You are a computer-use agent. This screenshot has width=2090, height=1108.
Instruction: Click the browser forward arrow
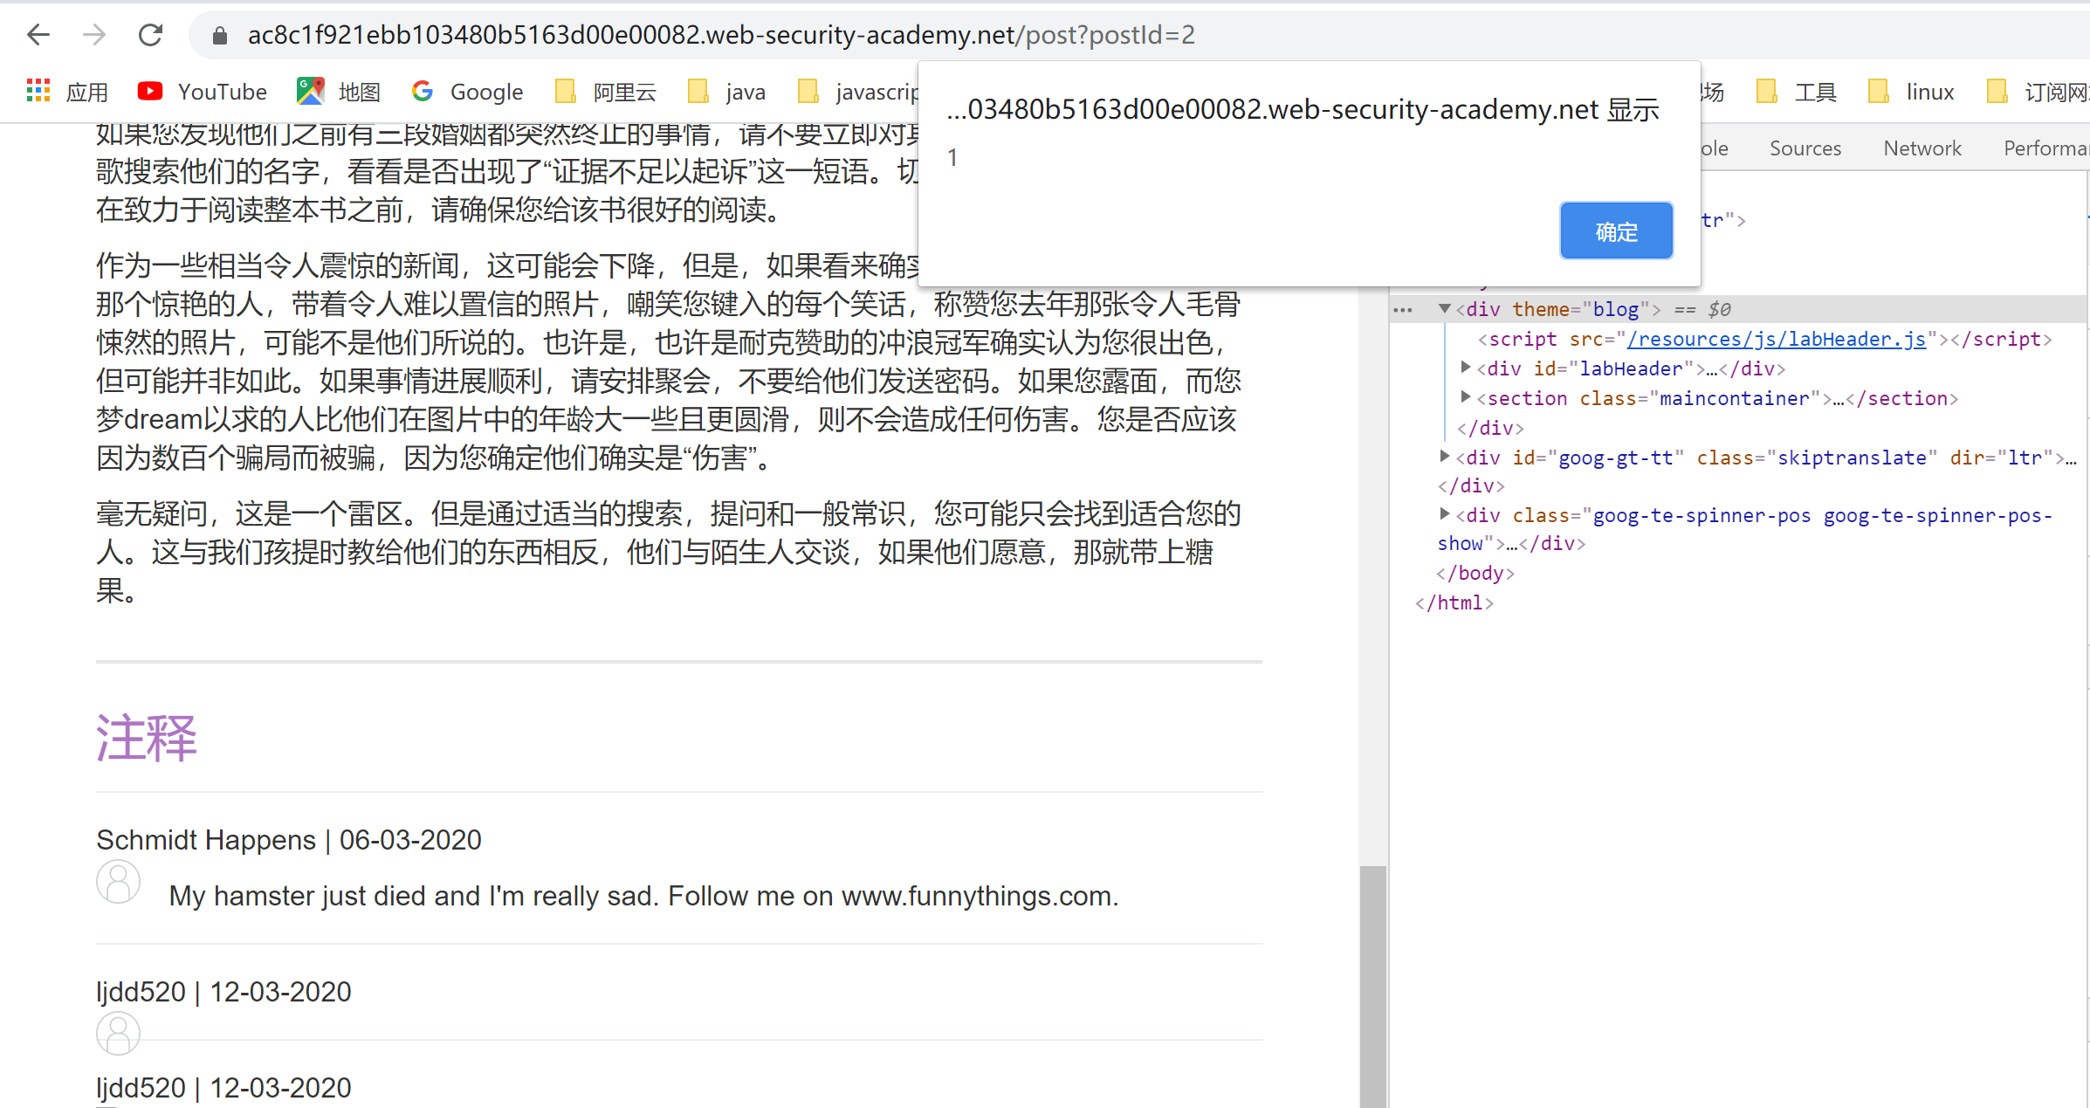[94, 35]
